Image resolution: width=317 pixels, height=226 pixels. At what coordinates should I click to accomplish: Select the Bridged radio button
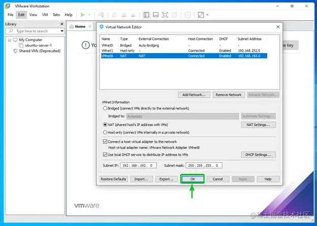[105, 108]
